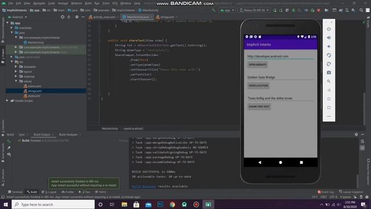The height and width of the screenshot is (209, 371).
Task: Open emulator extended controls three dots
Action: tap(329, 116)
